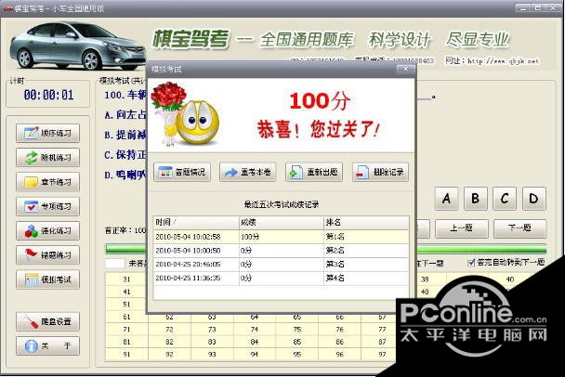Viewport: 565px width, 377px height.
Task: Jump to question 40 in grid
Action: (510, 279)
